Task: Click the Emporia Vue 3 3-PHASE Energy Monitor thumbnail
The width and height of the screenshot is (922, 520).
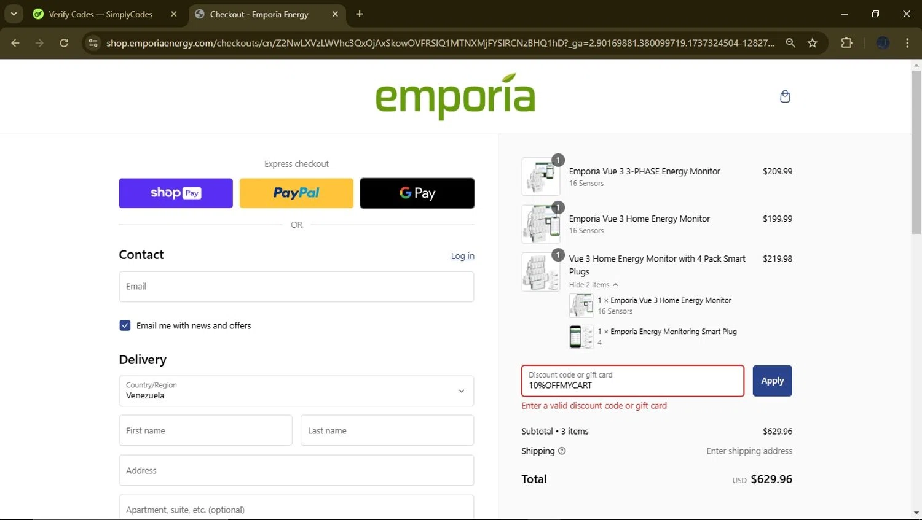Action: (x=541, y=177)
